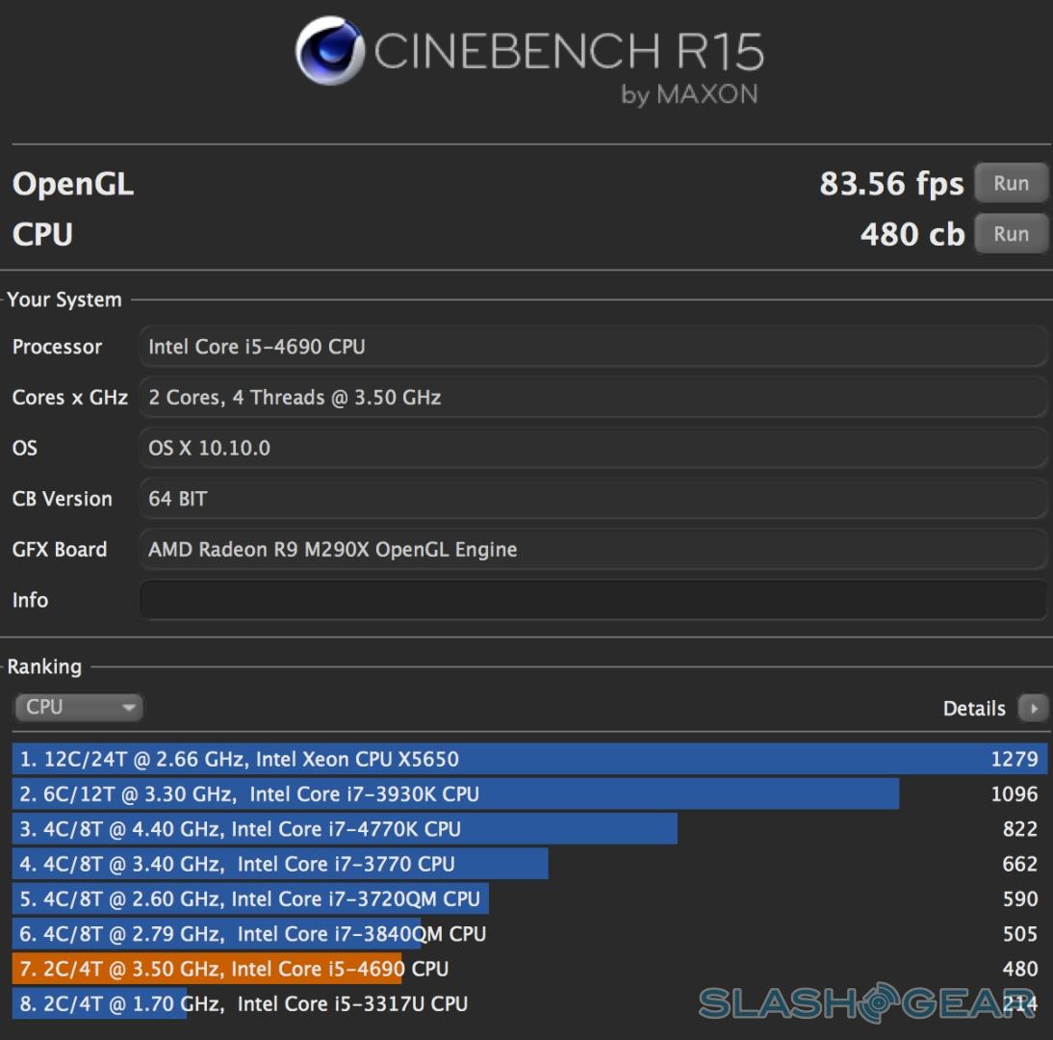
Task: Click the OpenGL label
Action: coord(73,185)
